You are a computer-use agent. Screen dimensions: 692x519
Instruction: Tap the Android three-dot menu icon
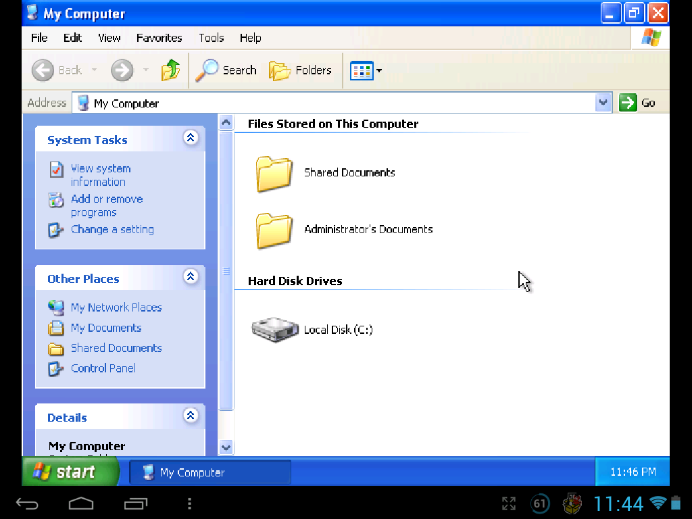189,503
